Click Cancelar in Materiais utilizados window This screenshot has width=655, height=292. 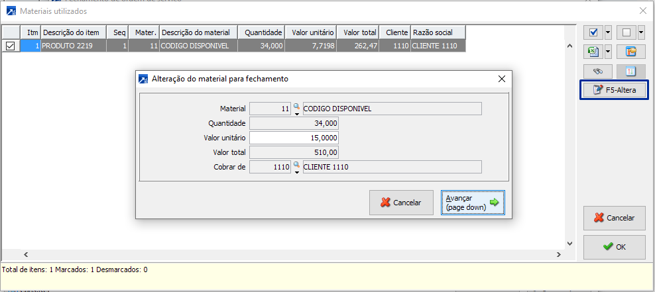[x=615, y=218]
